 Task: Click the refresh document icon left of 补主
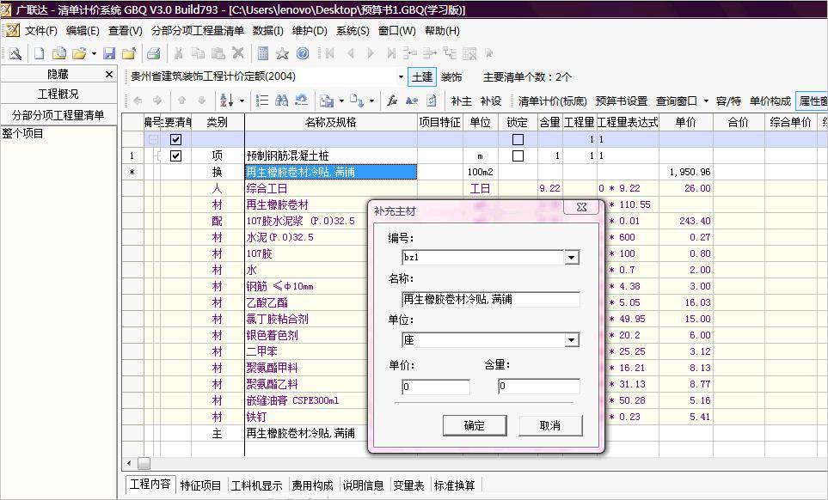click(432, 101)
